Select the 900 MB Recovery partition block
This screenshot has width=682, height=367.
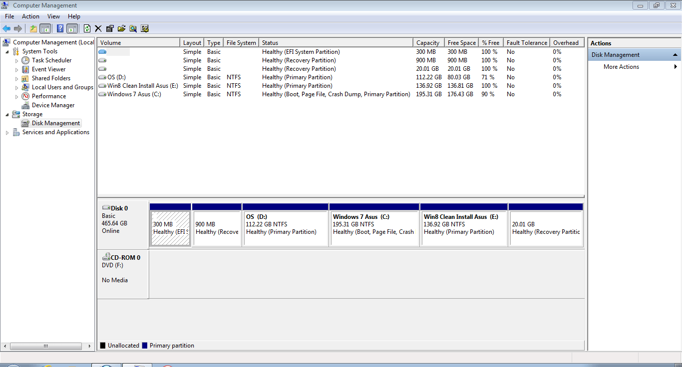coord(217,224)
